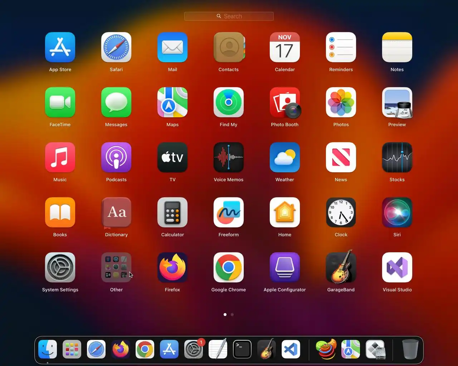Open Finder in the Dock

click(x=48, y=349)
